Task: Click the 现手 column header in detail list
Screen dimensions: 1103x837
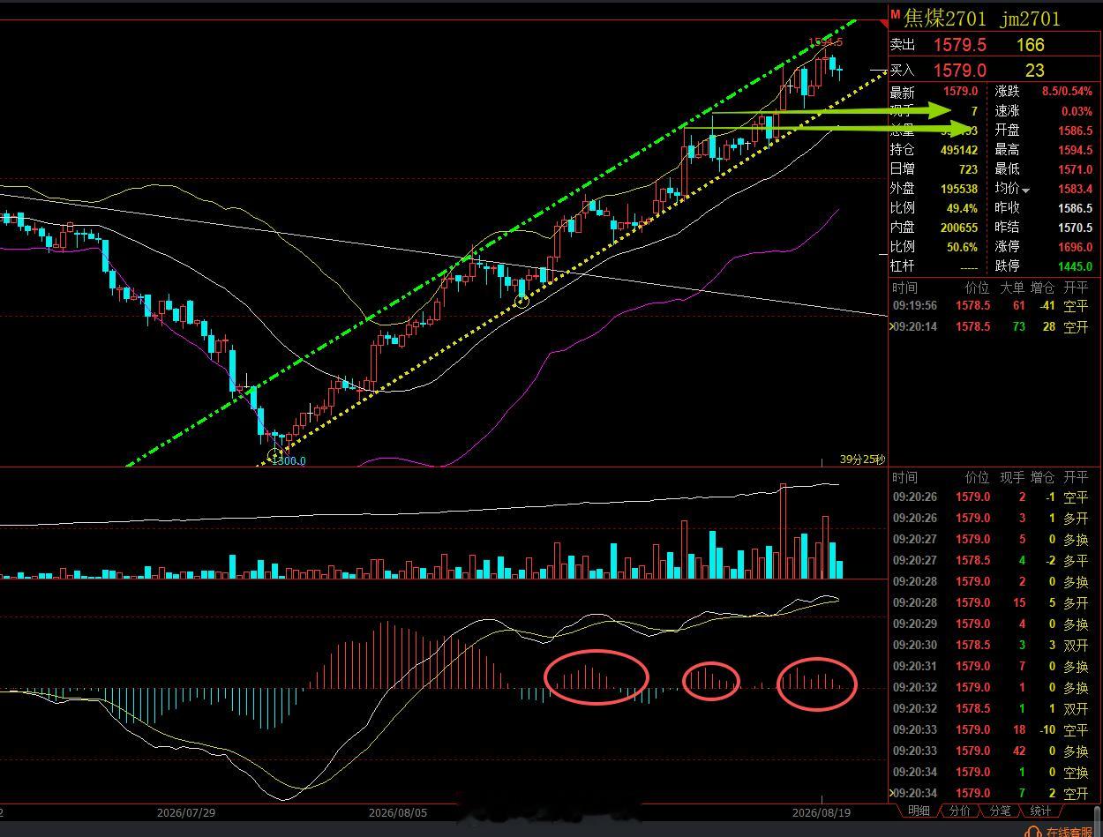Action: (1012, 477)
